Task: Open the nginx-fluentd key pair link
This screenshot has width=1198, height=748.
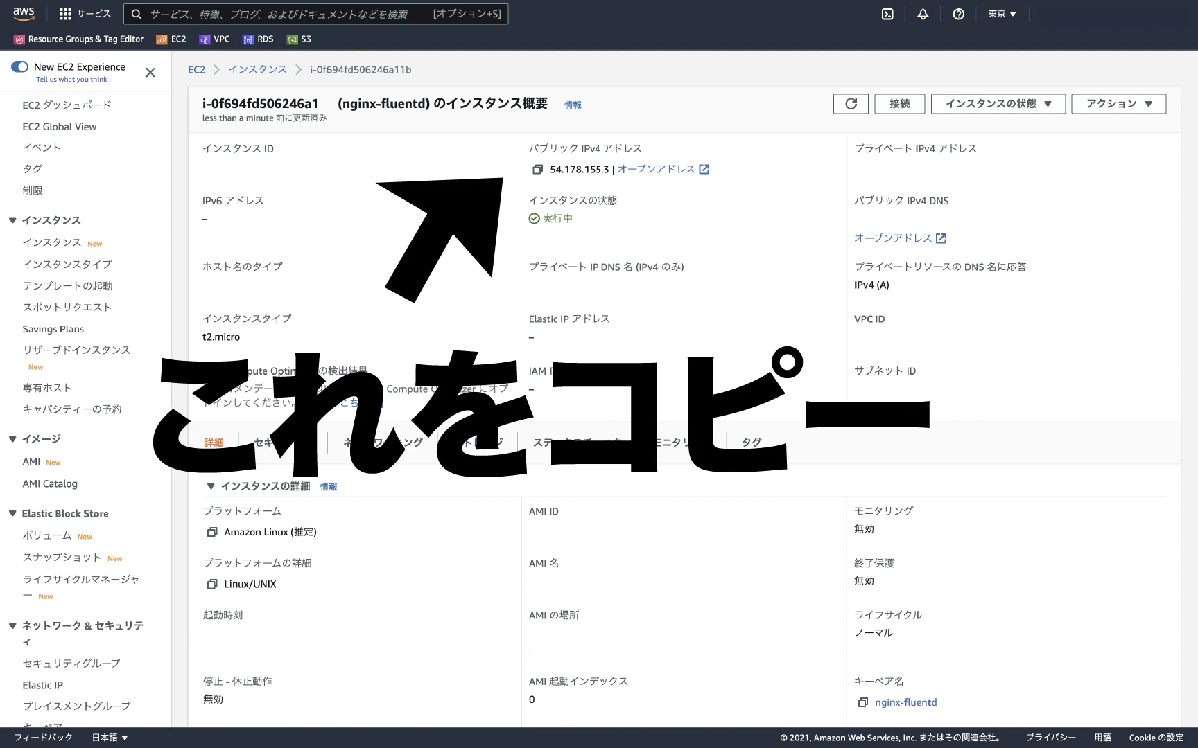Action: point(905,702)
